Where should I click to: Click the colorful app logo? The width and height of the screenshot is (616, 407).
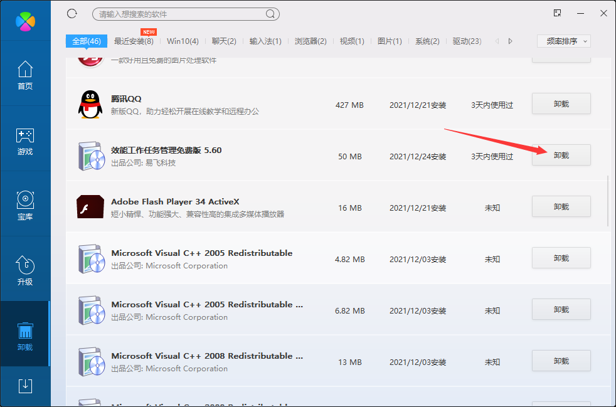(26, 21)
